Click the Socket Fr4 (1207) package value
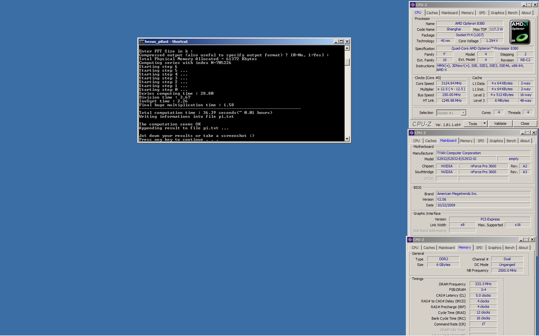This screenshot has width=539, height=336. (x=470, y=35)
